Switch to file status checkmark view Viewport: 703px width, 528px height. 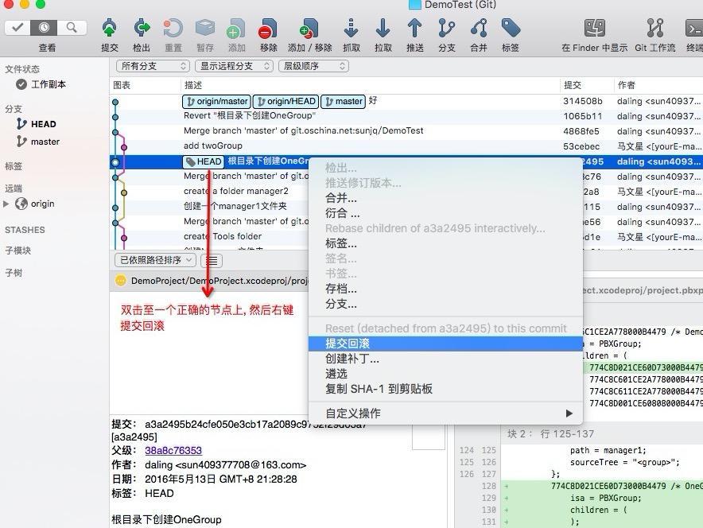click(x=17, y=28)
